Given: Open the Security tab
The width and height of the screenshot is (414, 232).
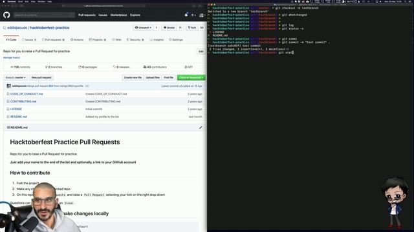Looking at the screenshot, I should (x=135, y=40).
